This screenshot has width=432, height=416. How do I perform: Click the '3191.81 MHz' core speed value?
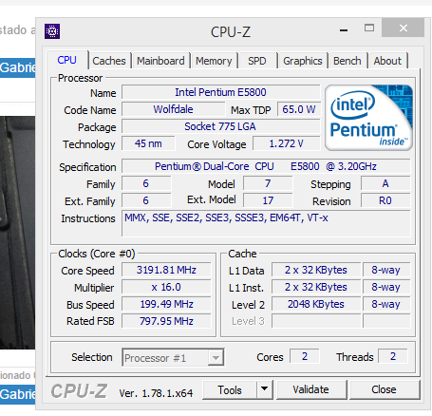pos(166,270)
